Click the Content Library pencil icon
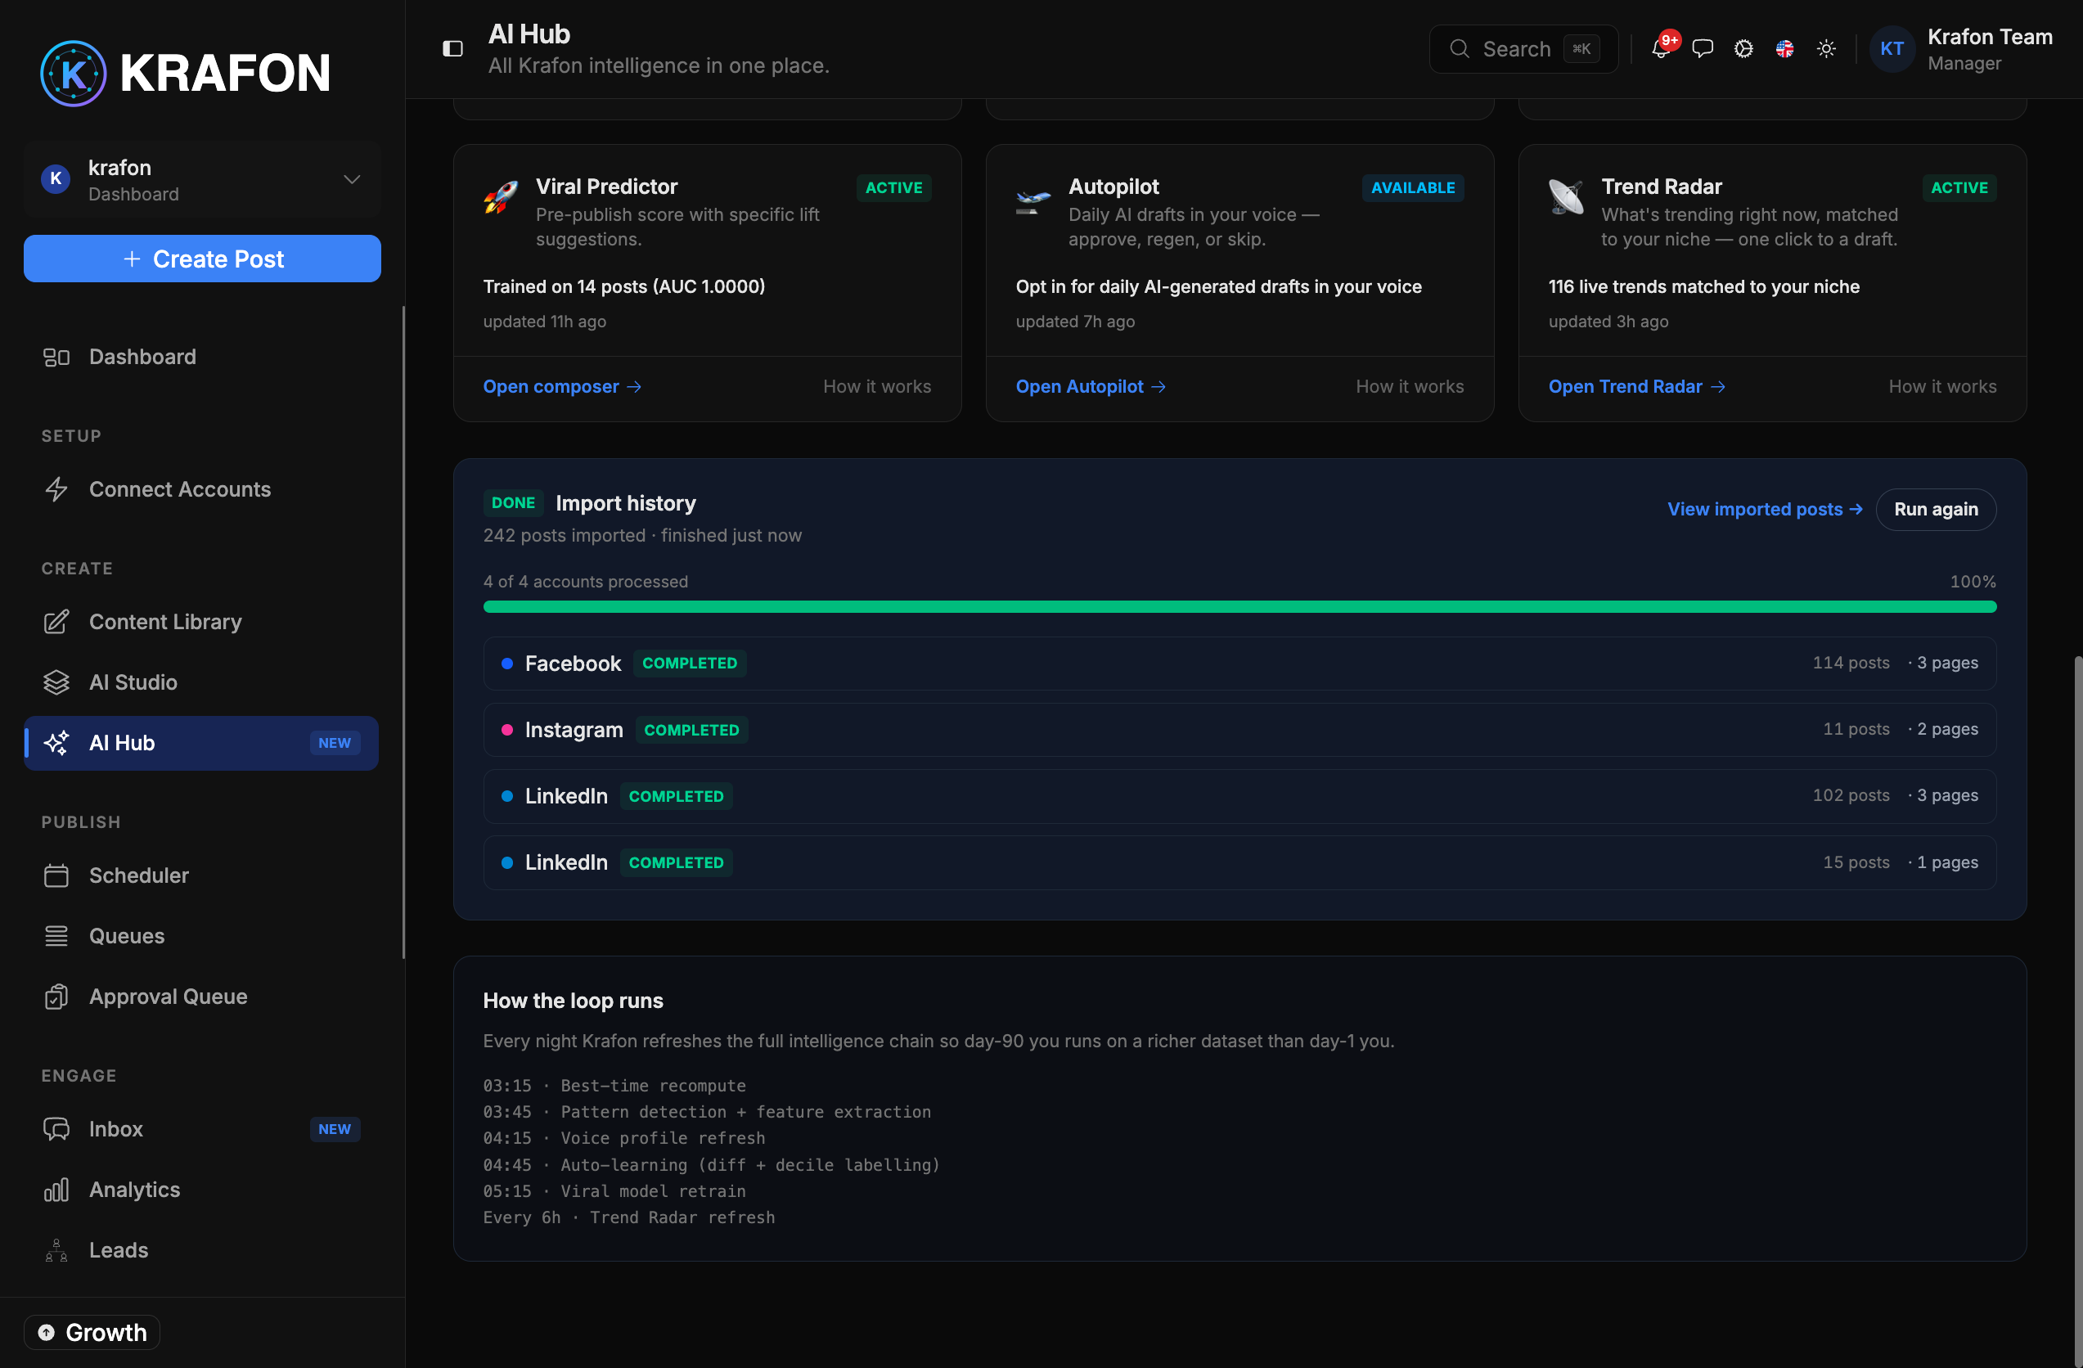 pyautogui.click(x=57, y=622)
